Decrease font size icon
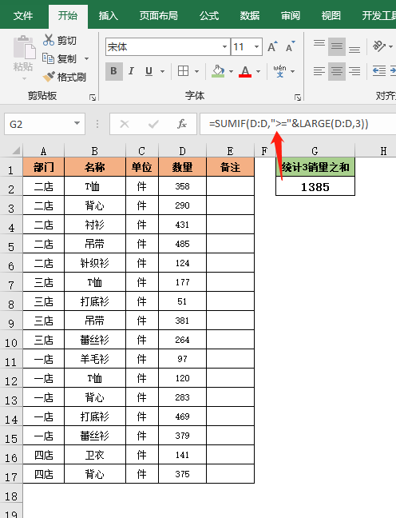396x518 pixels. 290,47
